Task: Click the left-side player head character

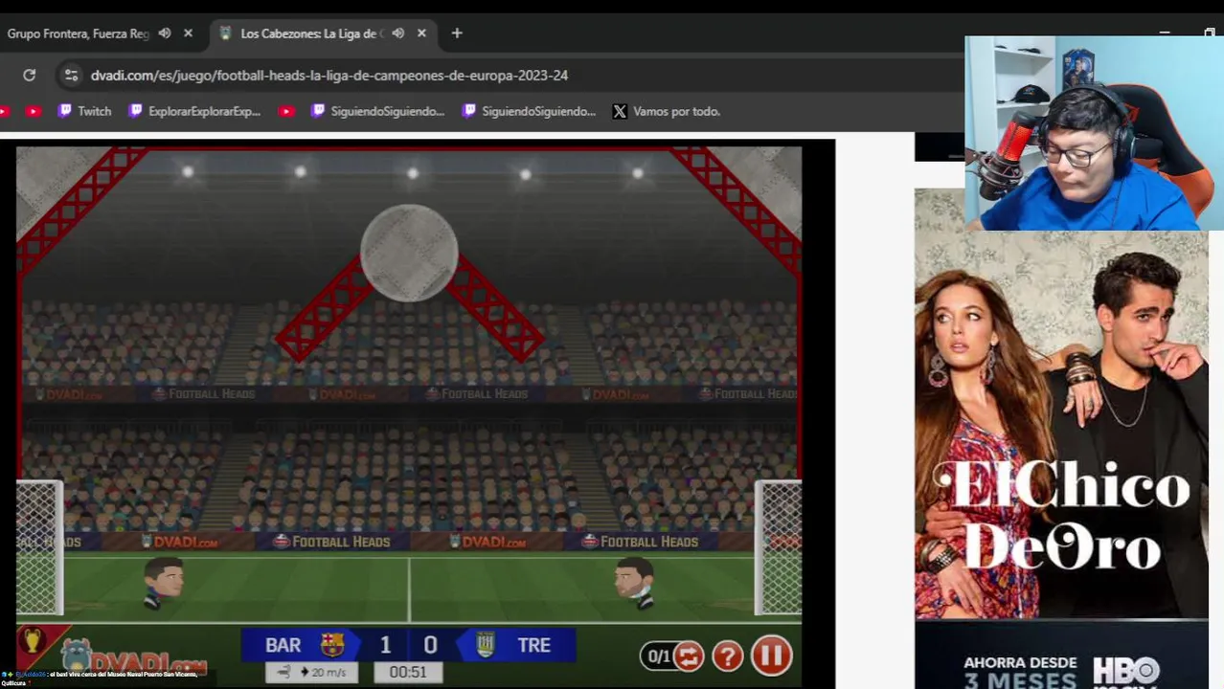Action: pos(163,582)
